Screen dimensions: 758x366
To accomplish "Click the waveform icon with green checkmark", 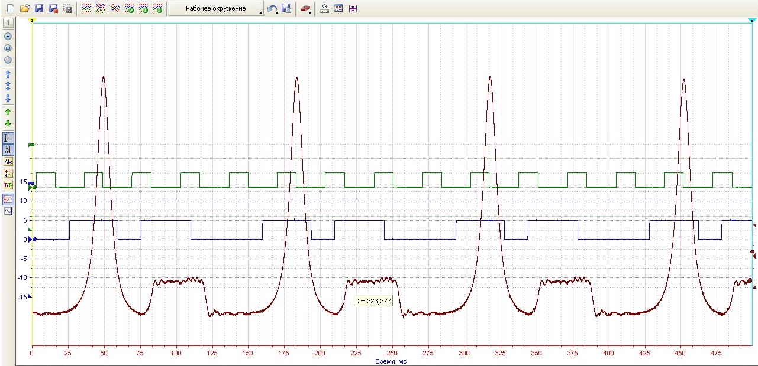I will [129, 8].
